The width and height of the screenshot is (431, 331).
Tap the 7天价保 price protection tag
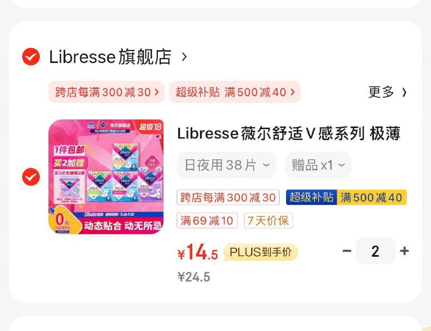point(268,220)
